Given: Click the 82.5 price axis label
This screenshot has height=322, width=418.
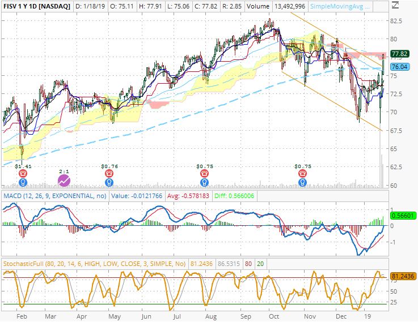Looking at the screenshot, I should 396,21.
